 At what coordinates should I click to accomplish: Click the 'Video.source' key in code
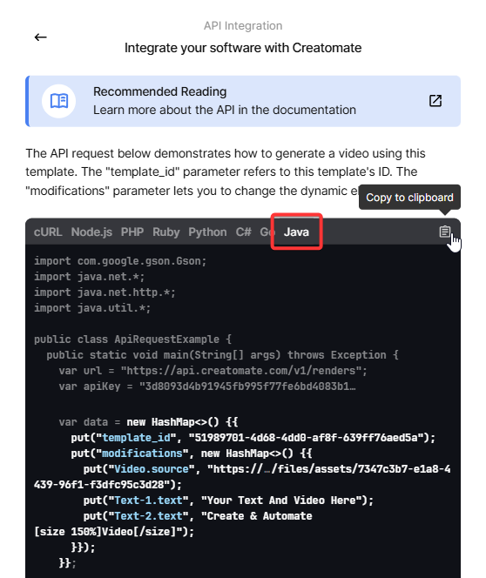point(152,469)
